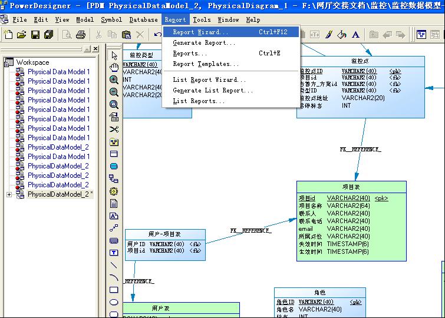Select the straight Line tool in palette
This screenshot has height=318, width=445.
[114, 265]
